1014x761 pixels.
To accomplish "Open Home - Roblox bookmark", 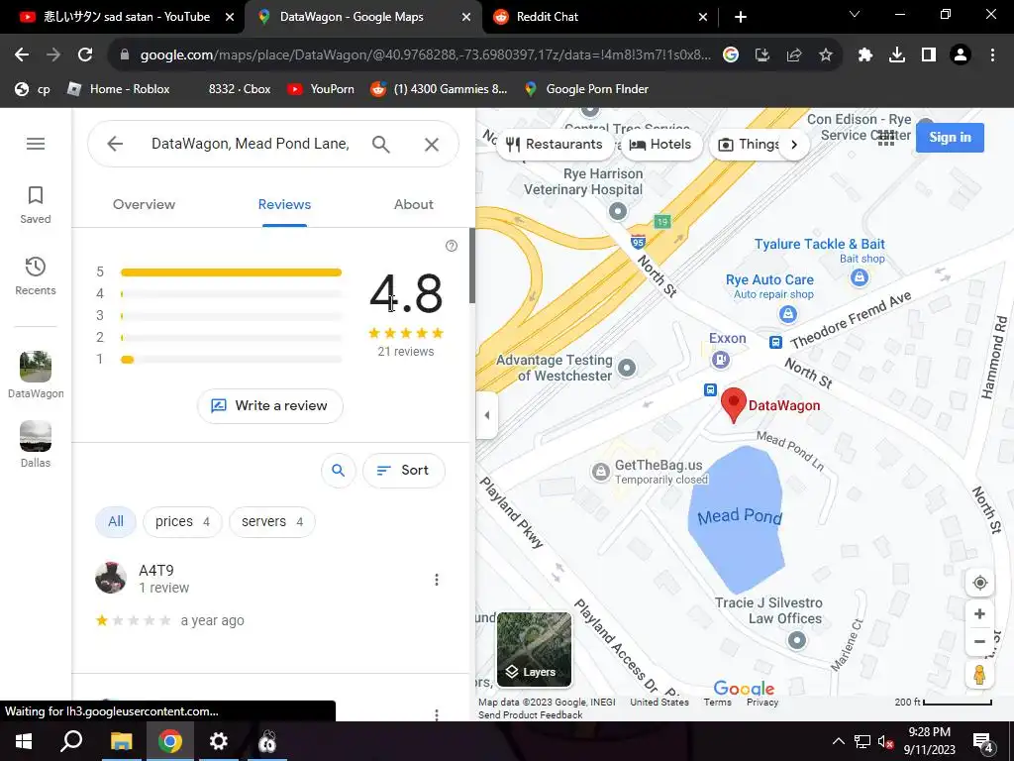I will click(119, 89).
